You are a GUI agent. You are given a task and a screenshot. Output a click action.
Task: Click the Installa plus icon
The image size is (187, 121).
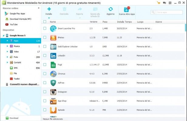tap(49, 9)
